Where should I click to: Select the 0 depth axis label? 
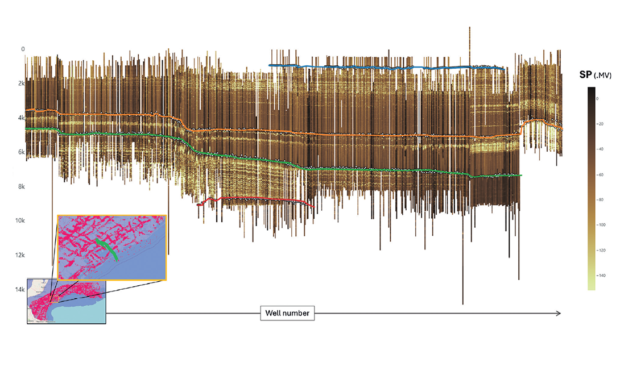click(23, 49)
